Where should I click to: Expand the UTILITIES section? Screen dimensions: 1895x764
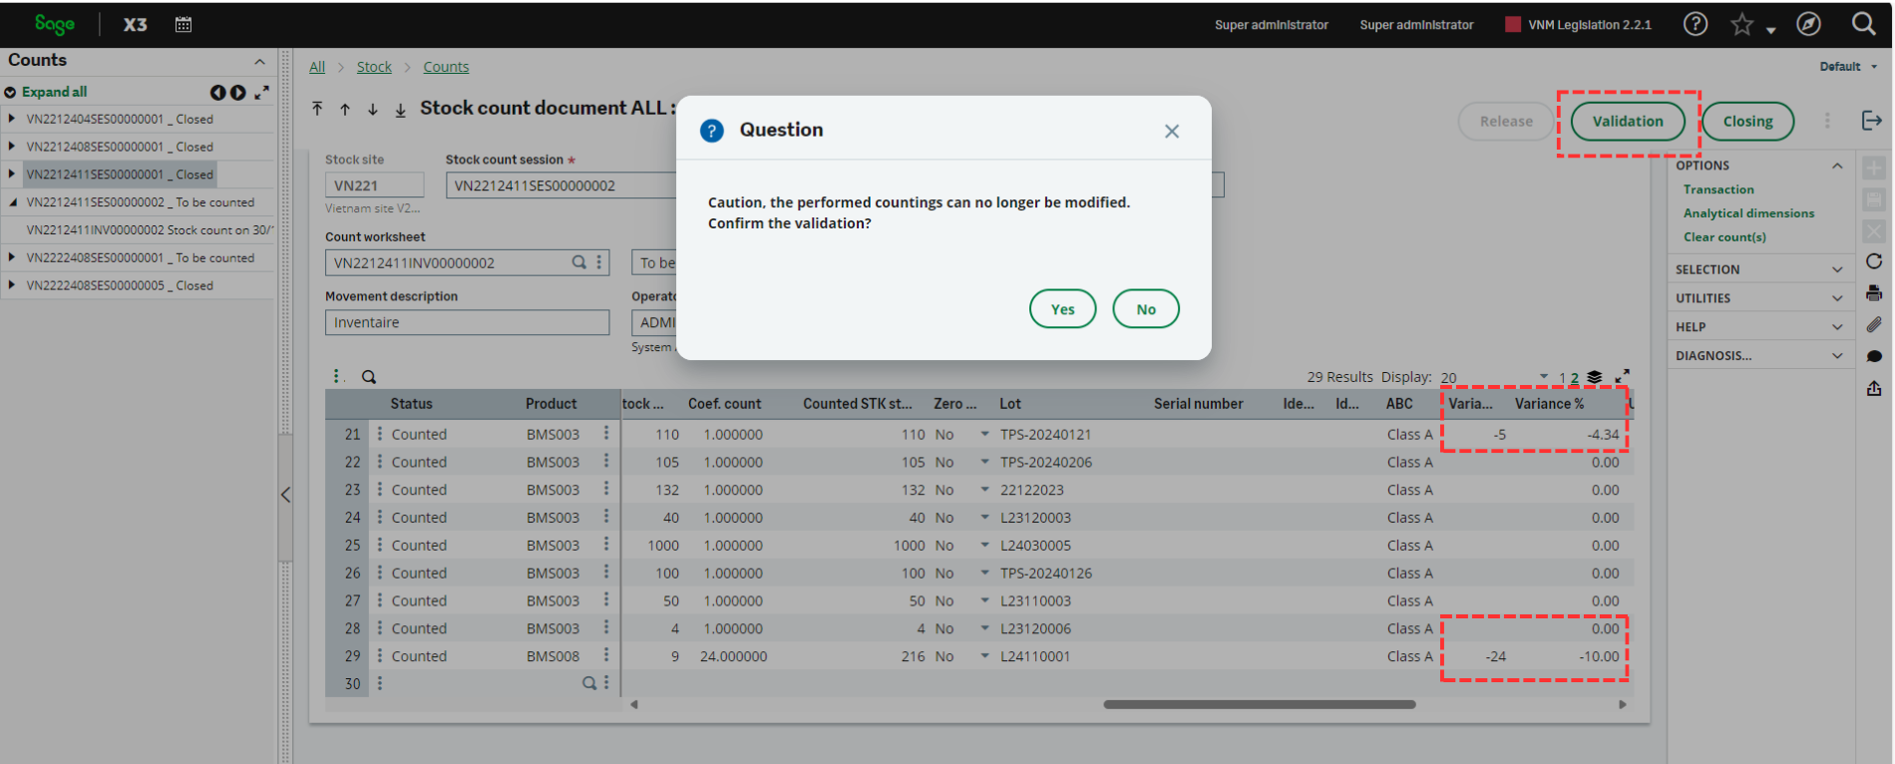click(x=1837, y=298)
